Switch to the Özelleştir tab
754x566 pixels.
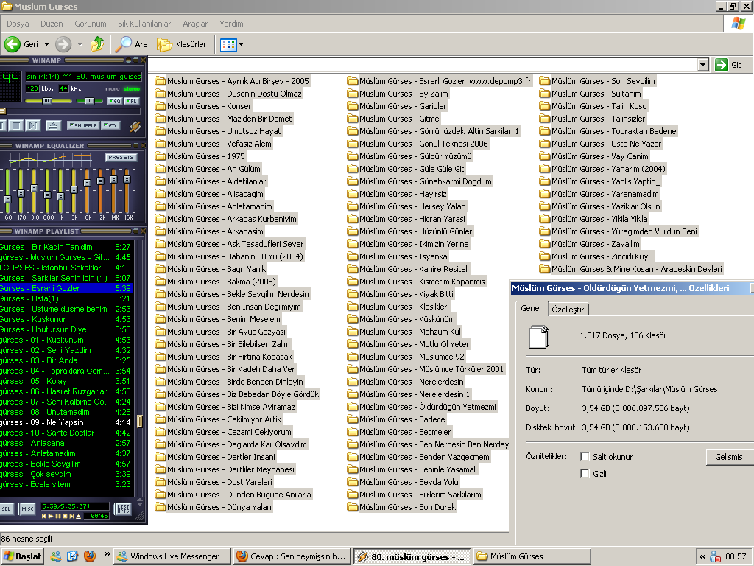[x=568, y=310]
